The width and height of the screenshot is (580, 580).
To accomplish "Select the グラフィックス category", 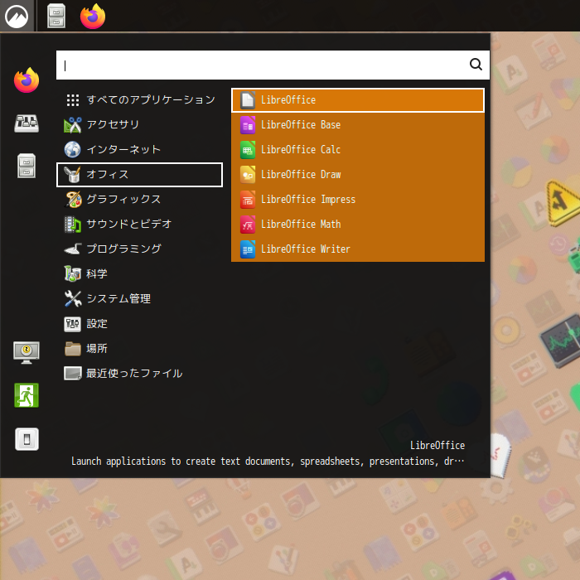I will tap(139, 200).
